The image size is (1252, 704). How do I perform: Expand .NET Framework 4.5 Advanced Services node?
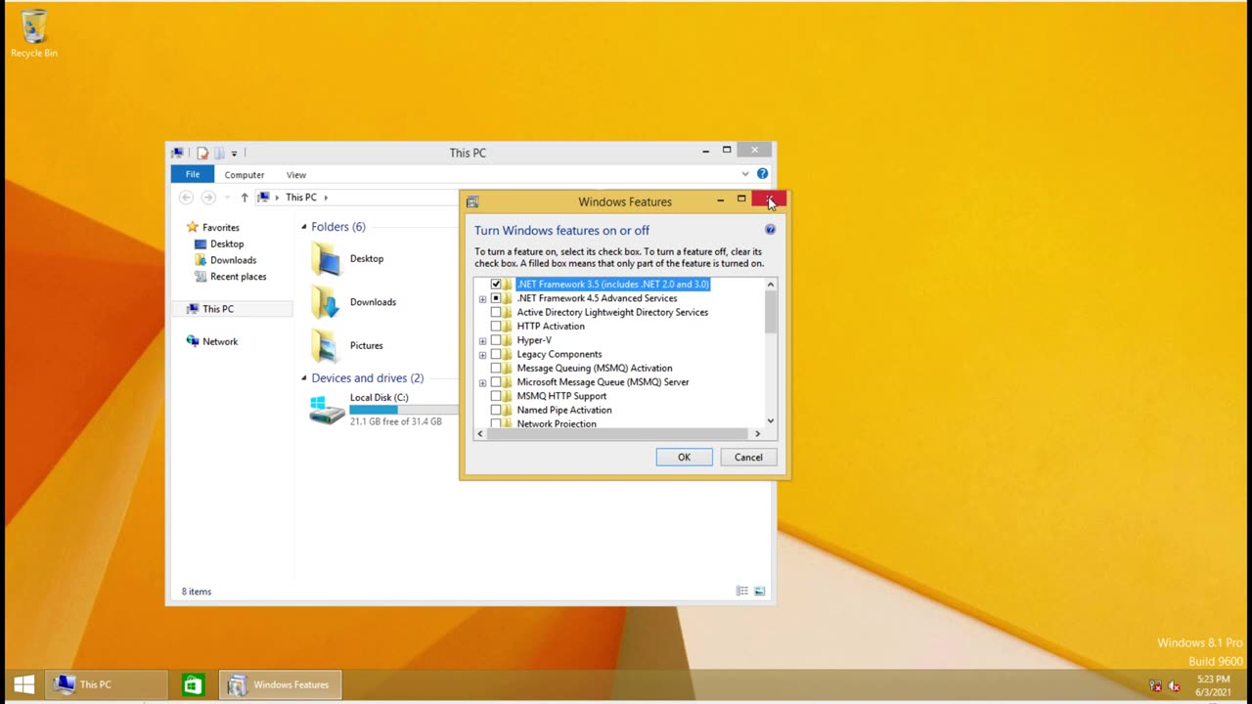click(482, 299)
